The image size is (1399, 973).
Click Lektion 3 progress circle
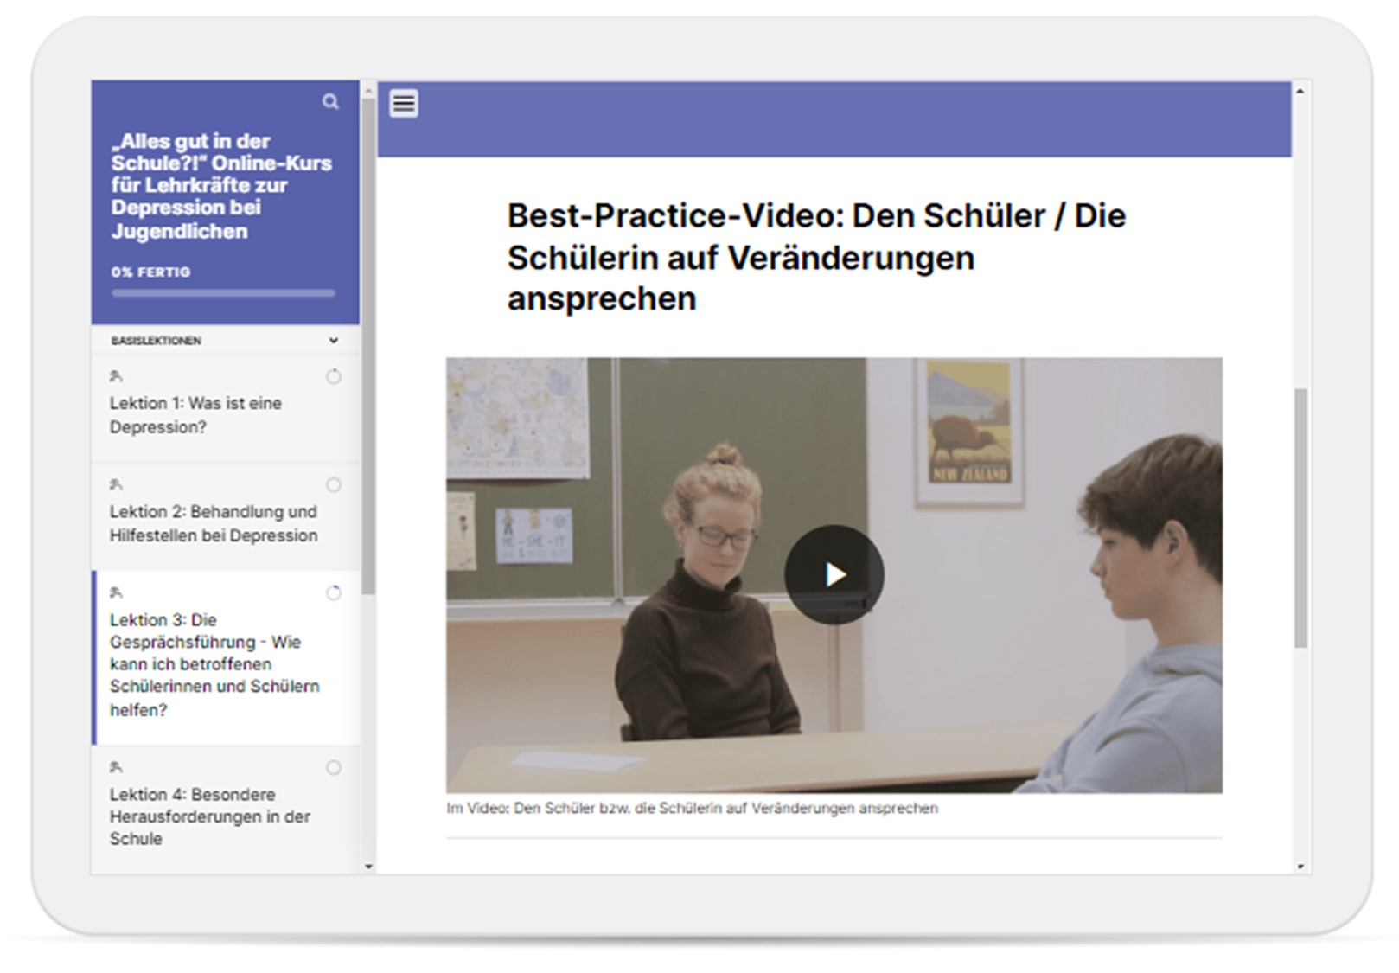[x=334, y=593]
